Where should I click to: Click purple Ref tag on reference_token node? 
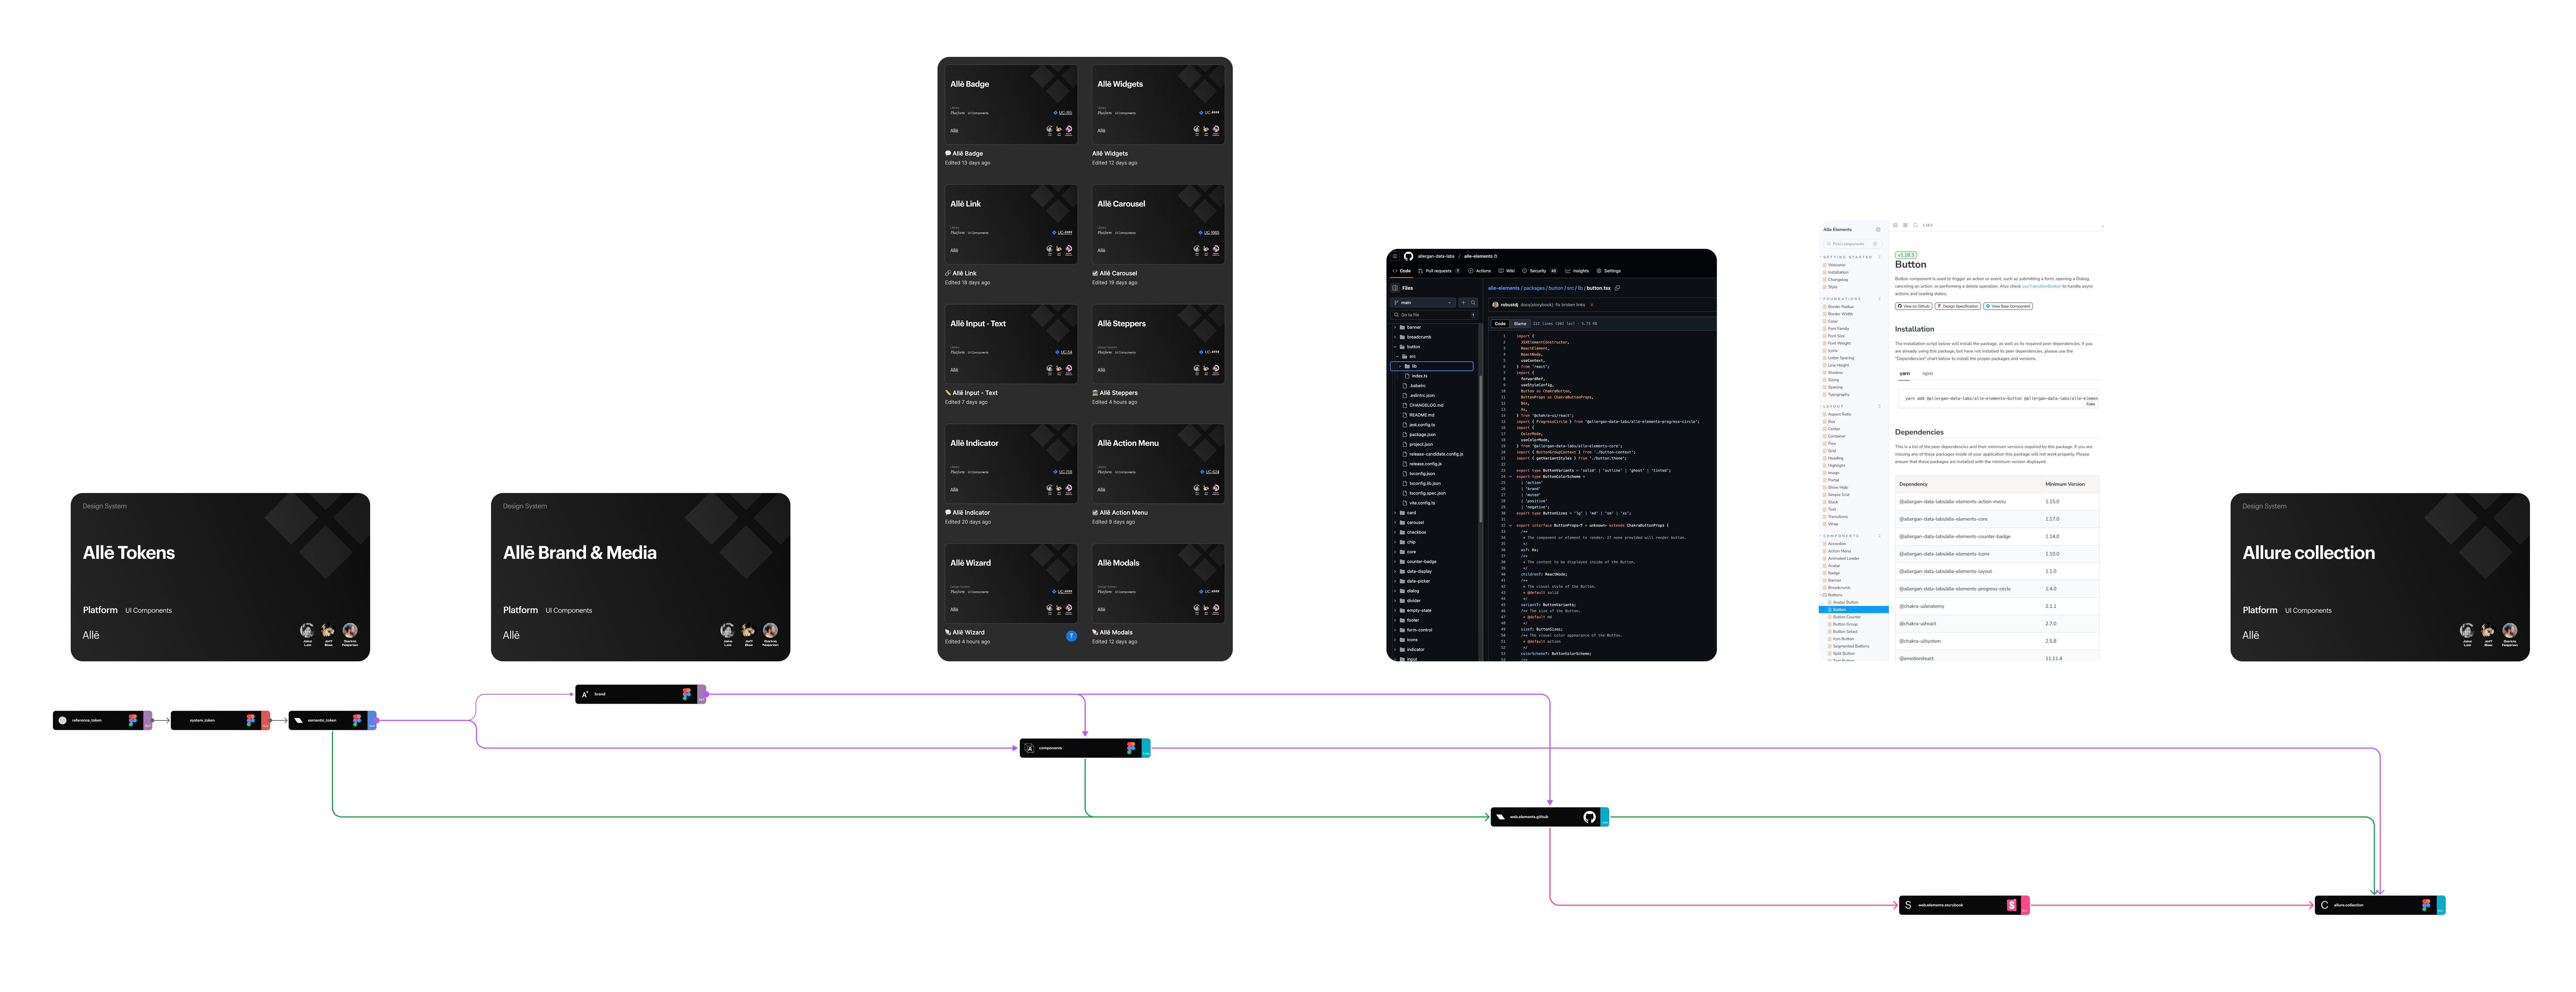148,720
